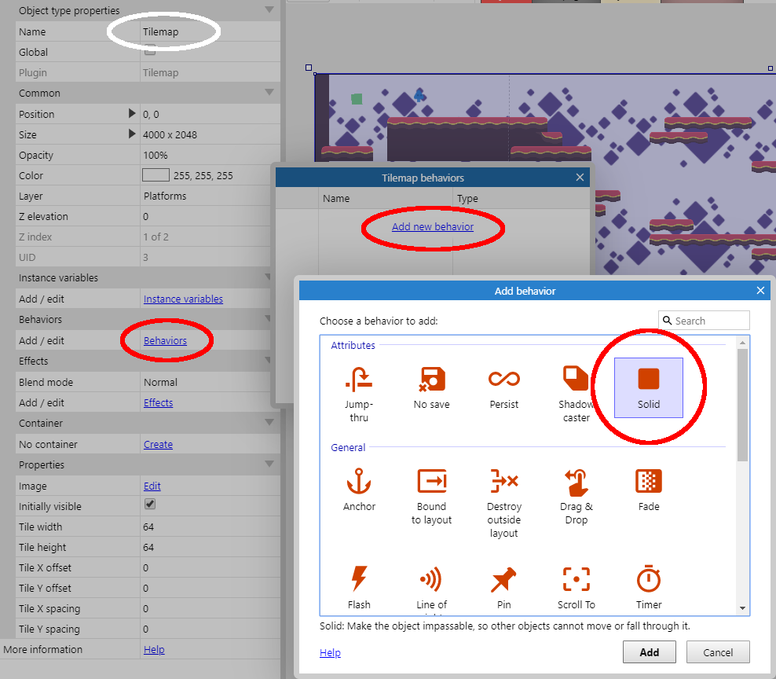Select the Solid behavior icon
The image size is (776, 679).
[x=648, y=385]
